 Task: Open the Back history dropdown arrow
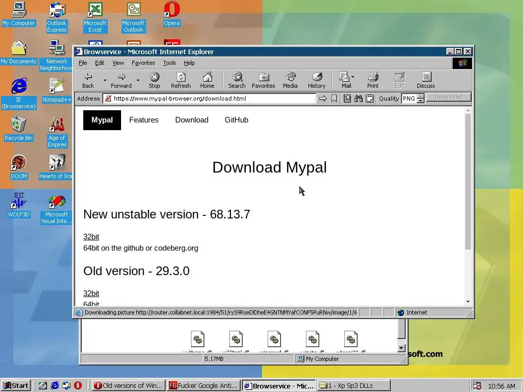click(x=105, y=80)
